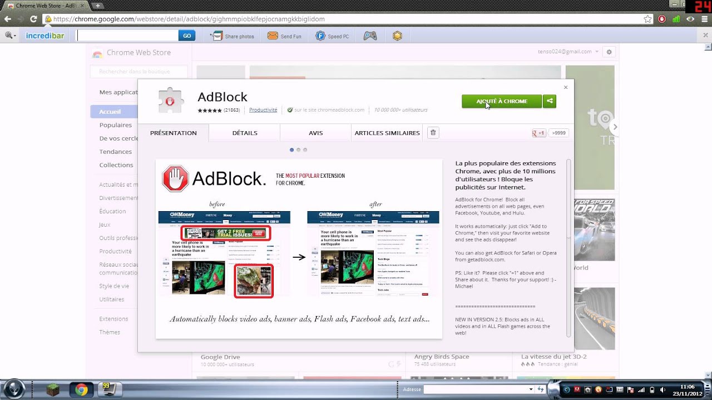The image size is (712, 400).
Task: Bookmark this page with the star icon
Action: (x=647, y=19)
